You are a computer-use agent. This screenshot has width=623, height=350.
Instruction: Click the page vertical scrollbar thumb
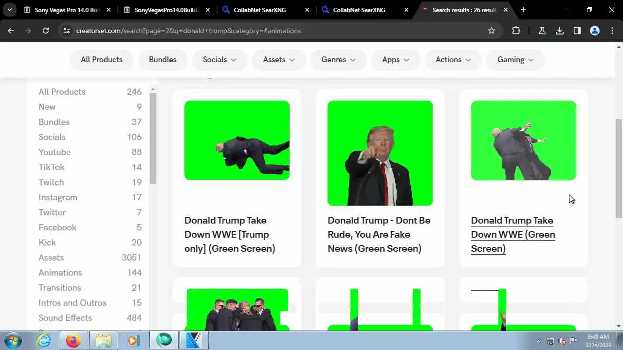coord(619,168)
